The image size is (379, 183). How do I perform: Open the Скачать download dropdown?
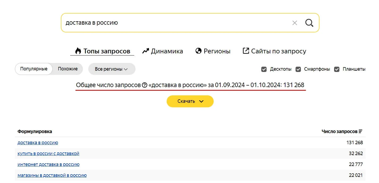coord(190,101)
